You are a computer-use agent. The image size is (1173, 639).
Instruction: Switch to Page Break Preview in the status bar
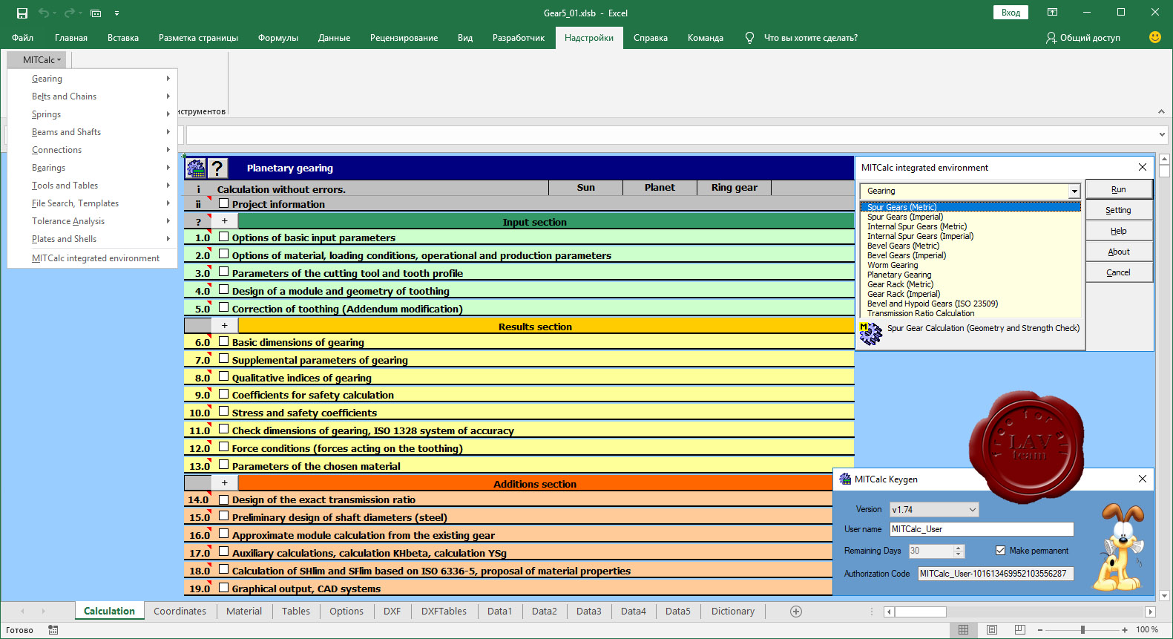click(1020, 629)
